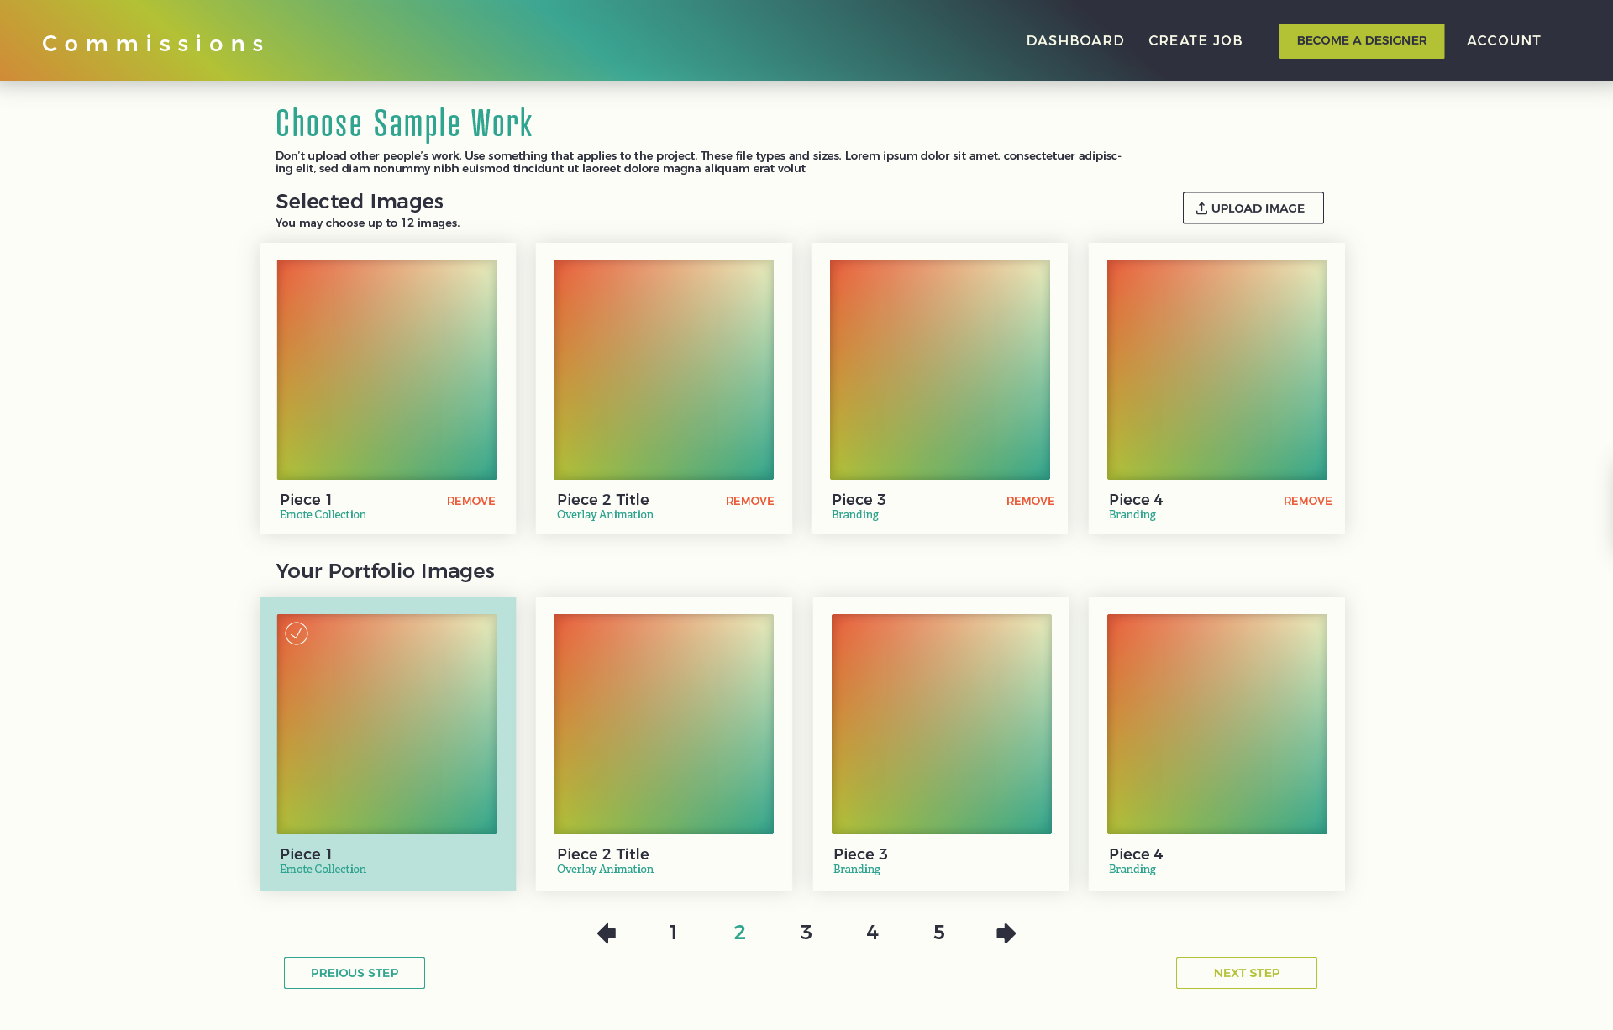Click the Become a Designer button
1613x1030 pixels.
point(1361,40)
